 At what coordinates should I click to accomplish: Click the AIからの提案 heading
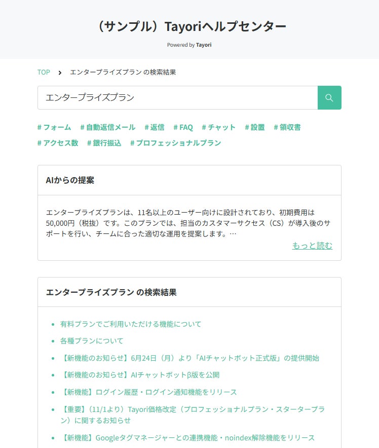click(70, 180)
